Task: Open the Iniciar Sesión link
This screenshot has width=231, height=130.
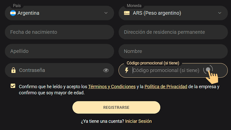Action: coord(138,121)
